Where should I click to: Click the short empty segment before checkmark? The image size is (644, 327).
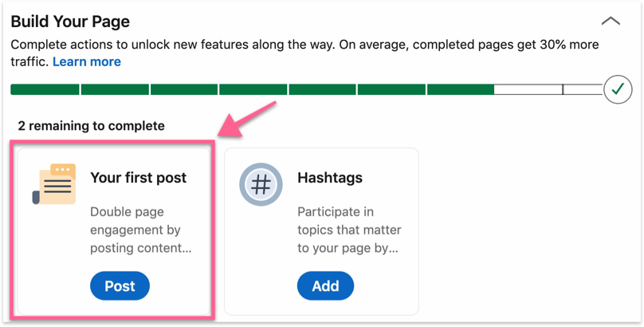coord(583,89)
